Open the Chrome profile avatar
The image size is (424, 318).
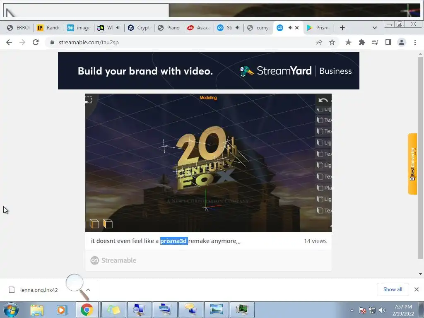point(402,43)
